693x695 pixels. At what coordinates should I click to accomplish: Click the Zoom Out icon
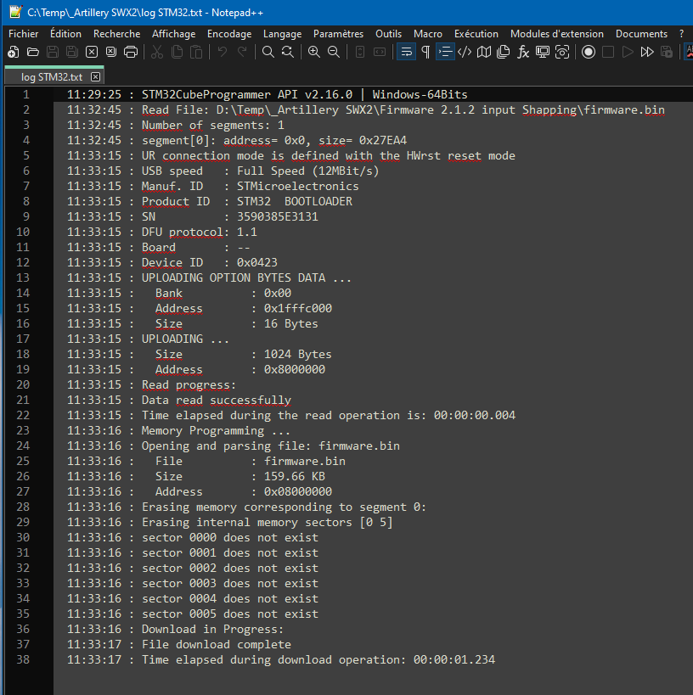pyautogui.click(x=333, y=52)
